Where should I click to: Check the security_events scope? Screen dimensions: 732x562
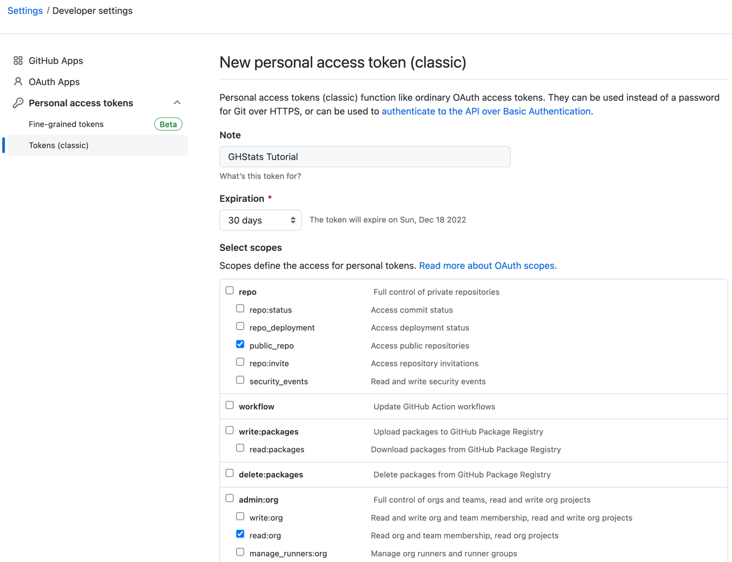tap(240, 379)
